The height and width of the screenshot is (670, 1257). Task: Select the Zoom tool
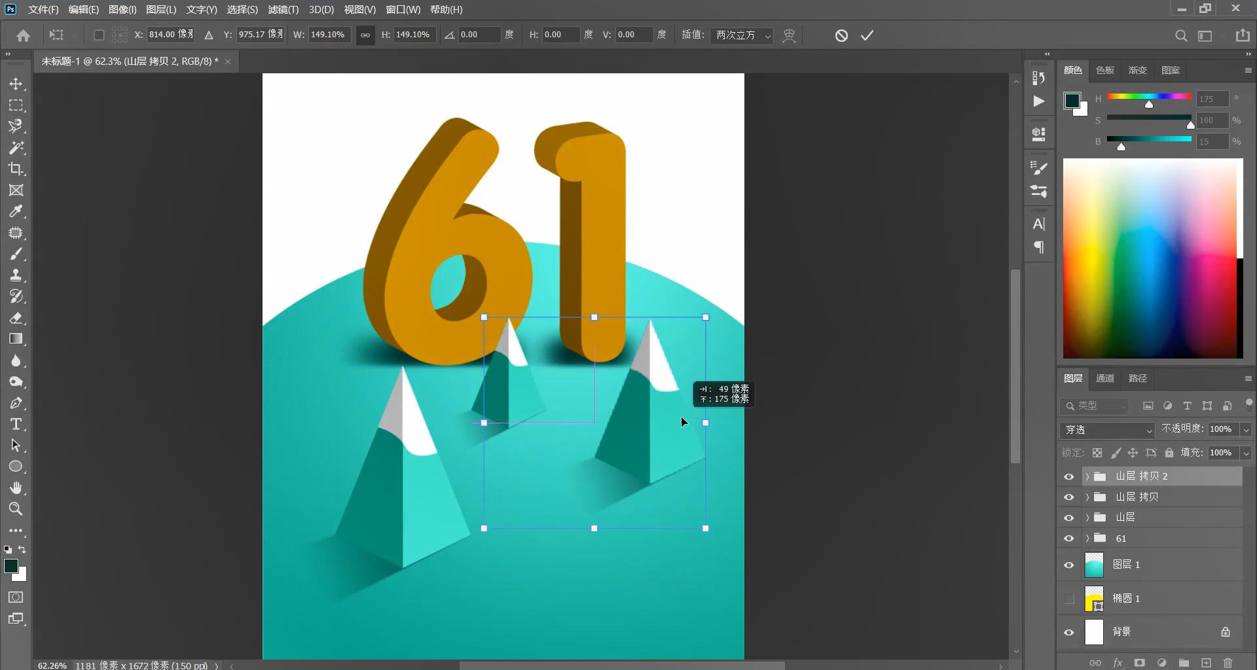(x=16, y=509)
